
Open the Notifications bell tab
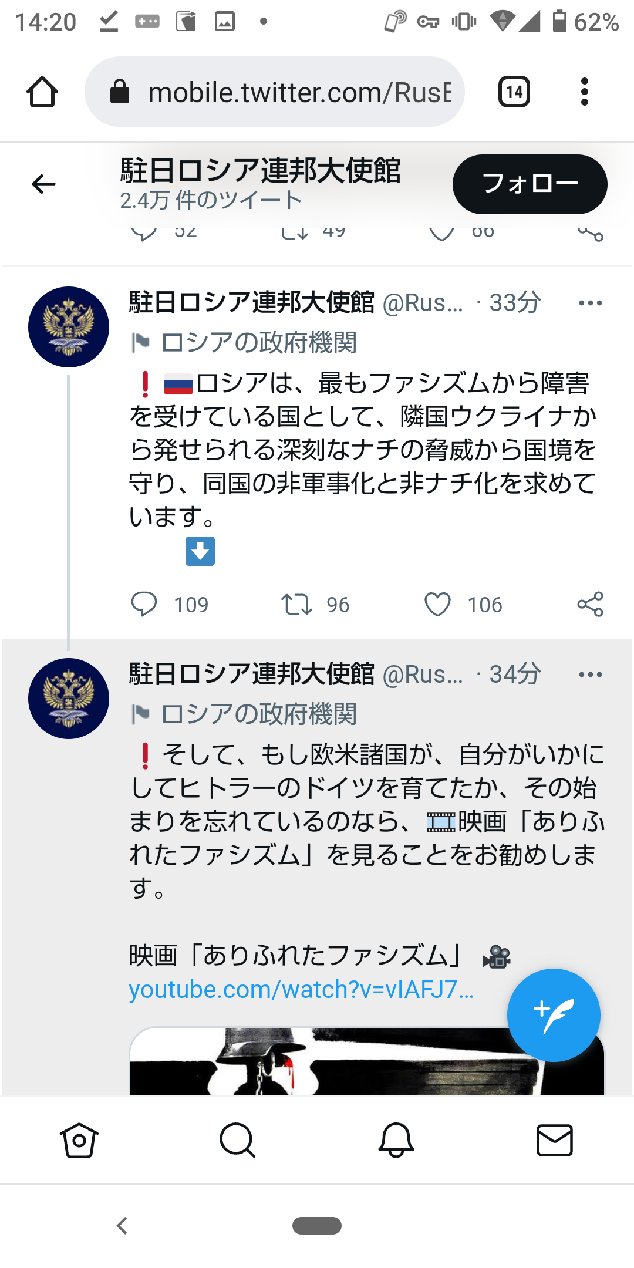396,1140
